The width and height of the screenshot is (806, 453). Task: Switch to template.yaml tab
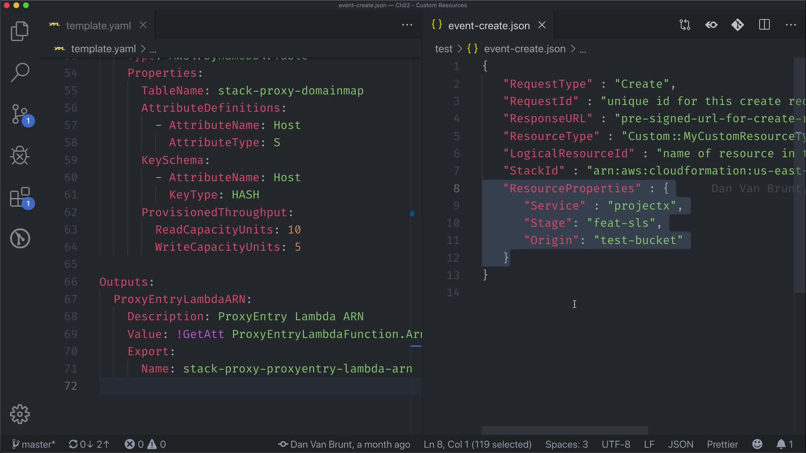98,26
